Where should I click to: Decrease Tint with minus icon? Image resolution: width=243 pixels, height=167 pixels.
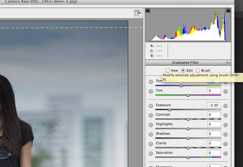pyautogui.click(x=151, y=91)
